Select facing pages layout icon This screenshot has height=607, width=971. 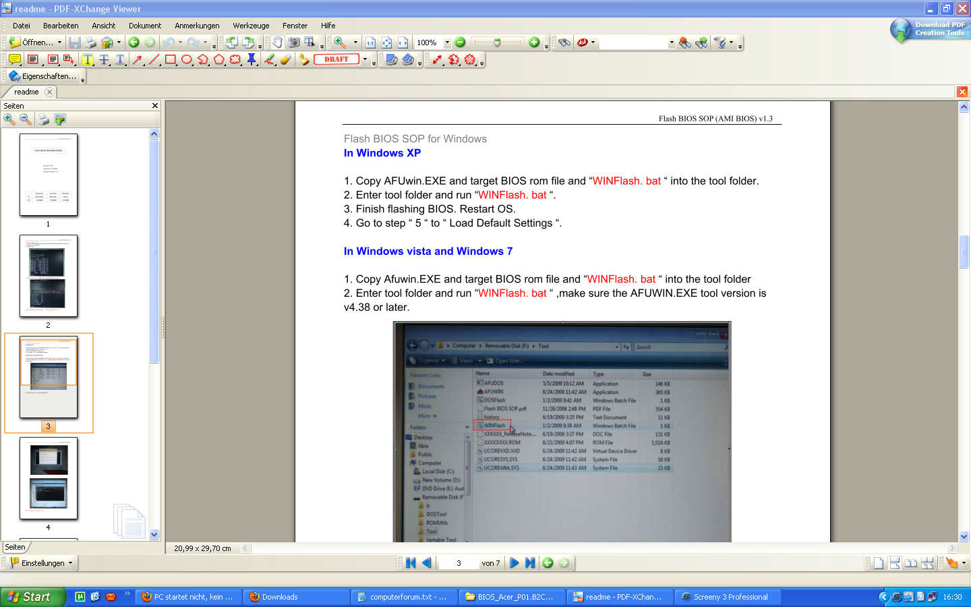click(x=911, y=563)
